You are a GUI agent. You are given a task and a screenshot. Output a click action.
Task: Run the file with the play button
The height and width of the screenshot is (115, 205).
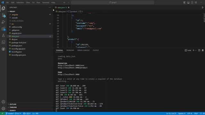(202, 7)
